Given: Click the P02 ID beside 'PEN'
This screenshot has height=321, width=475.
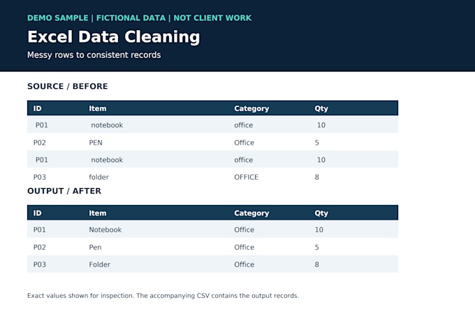Looking at the screenshot, I should point(39,143).
